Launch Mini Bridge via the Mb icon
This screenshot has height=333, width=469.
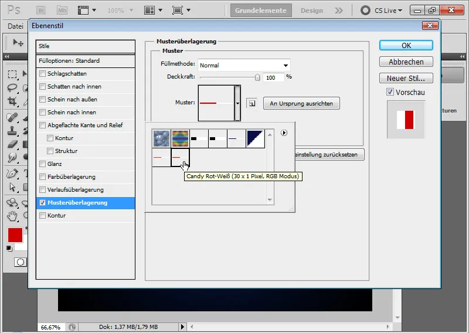point(62,11)
